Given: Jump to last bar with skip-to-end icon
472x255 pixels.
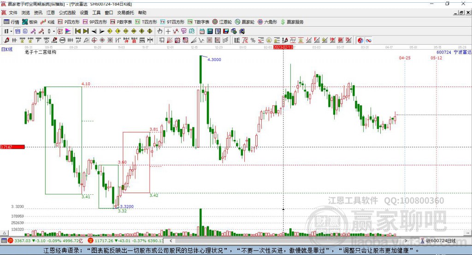Looking at the screenshot, I should [86, 31].
